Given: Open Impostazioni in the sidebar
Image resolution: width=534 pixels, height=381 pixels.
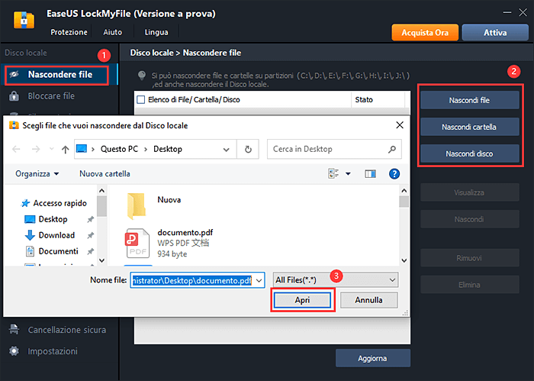Looking at the screenshot, I should (x=53, y=351).
